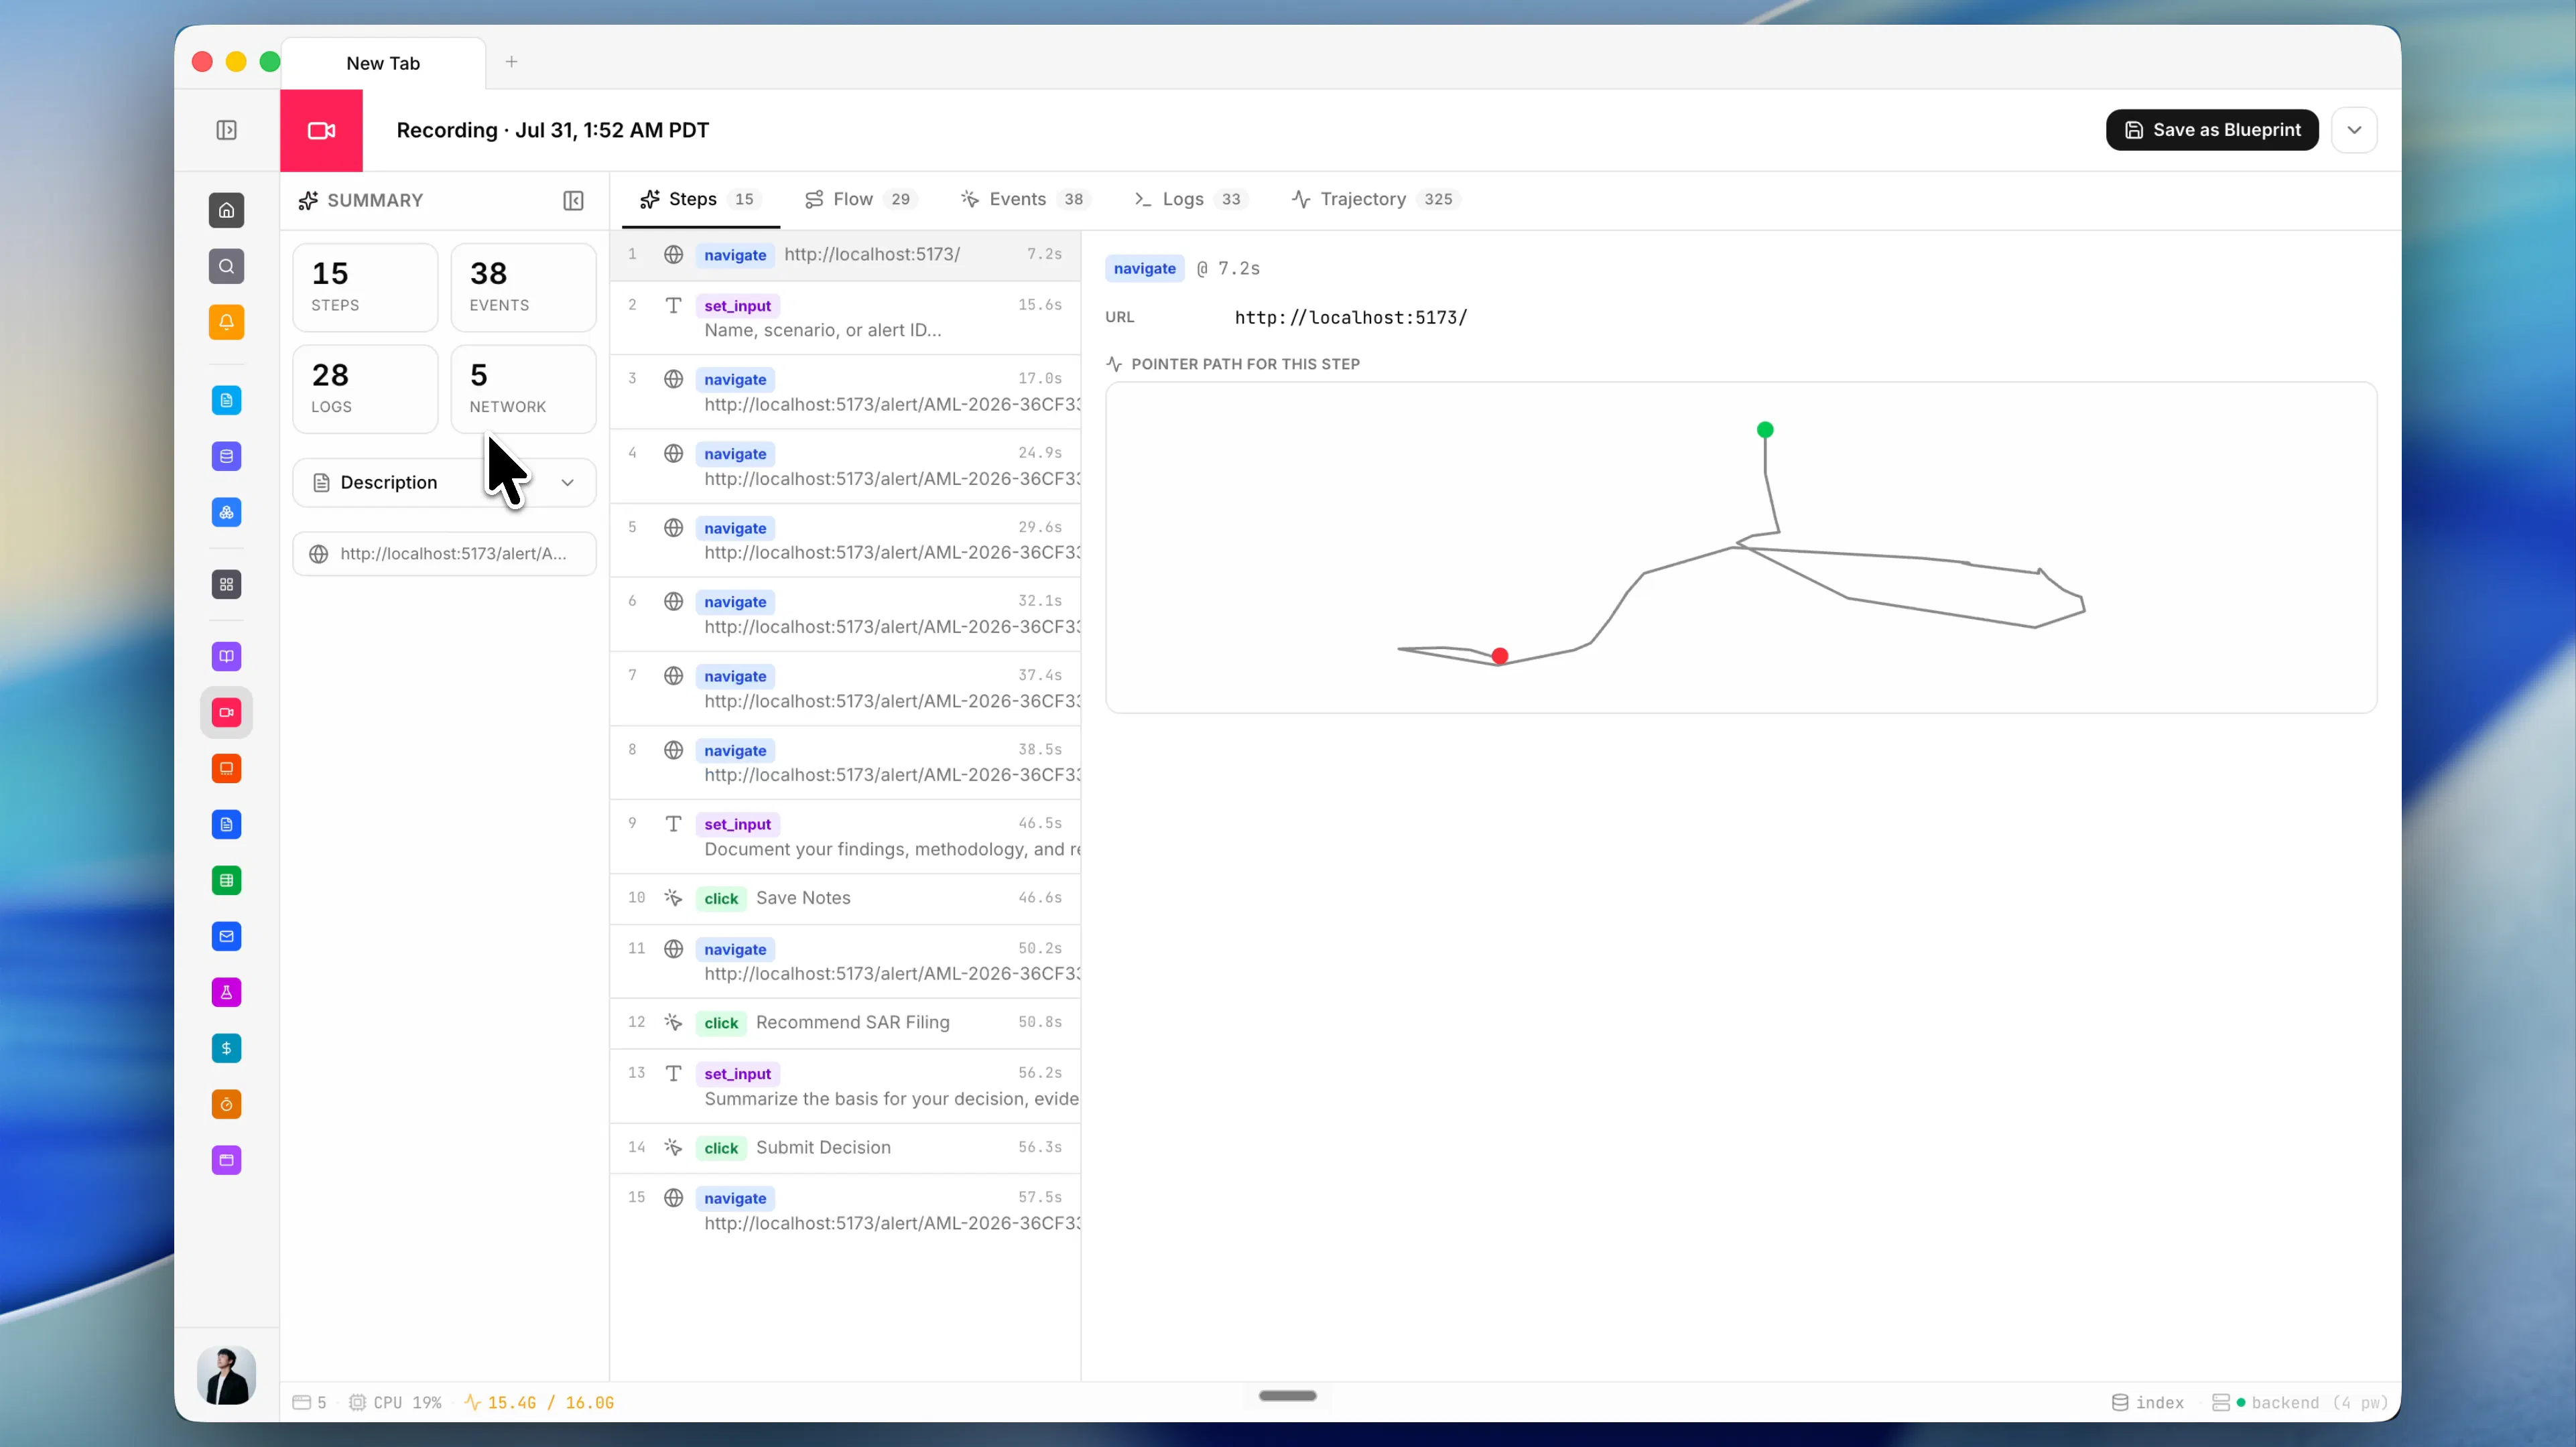
Task: Expand the Description section
Action: coord(444,482)
